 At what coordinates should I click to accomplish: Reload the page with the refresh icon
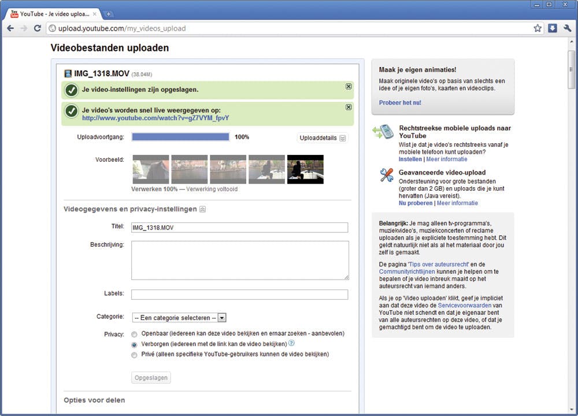pos(37,28)
